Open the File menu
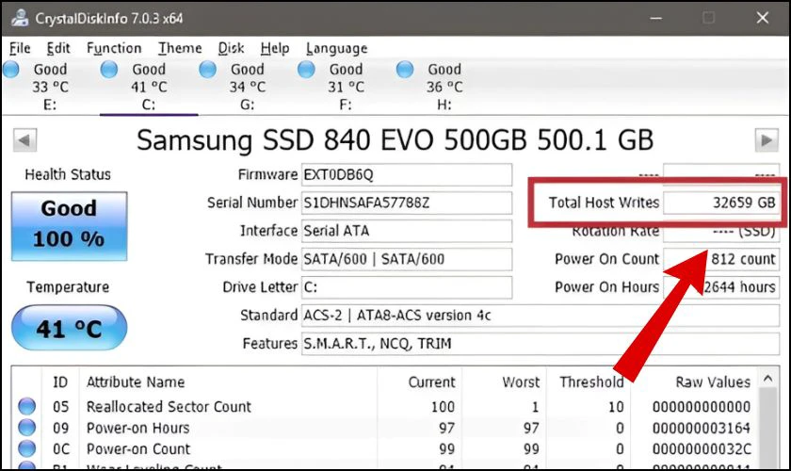Viewport: 791px width, 471px height. pos(20,48)
